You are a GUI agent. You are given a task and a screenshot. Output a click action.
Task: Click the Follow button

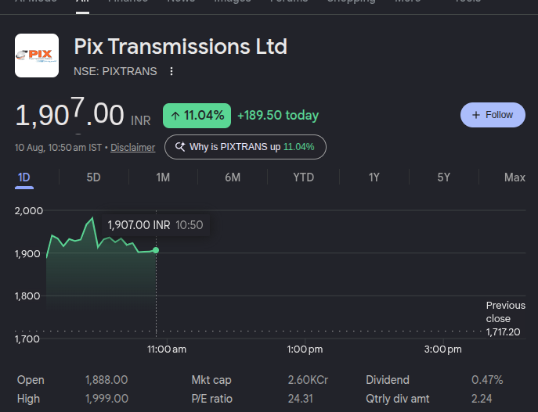tap(493, 115)
